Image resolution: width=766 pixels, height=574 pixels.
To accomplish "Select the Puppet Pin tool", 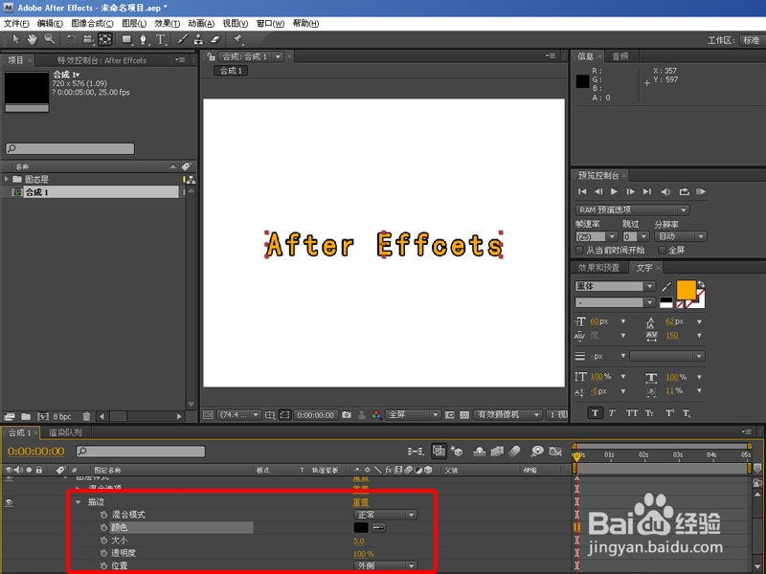I will click(x=237, y=39).
